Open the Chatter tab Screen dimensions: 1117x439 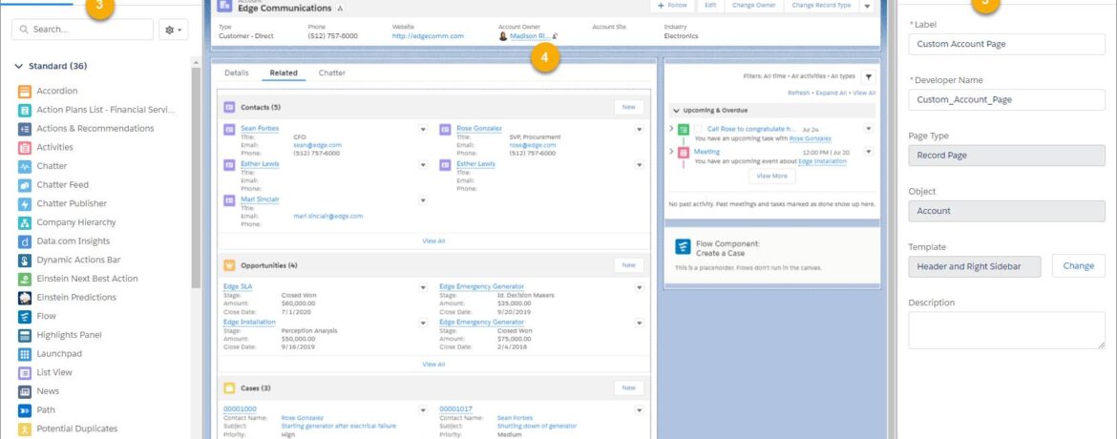[331, 73]
